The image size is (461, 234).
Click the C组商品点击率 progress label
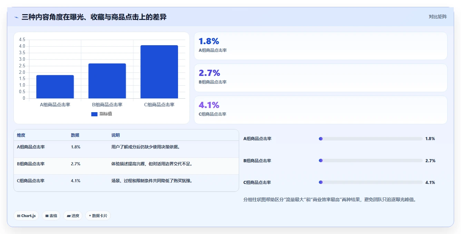click(257, 182)
